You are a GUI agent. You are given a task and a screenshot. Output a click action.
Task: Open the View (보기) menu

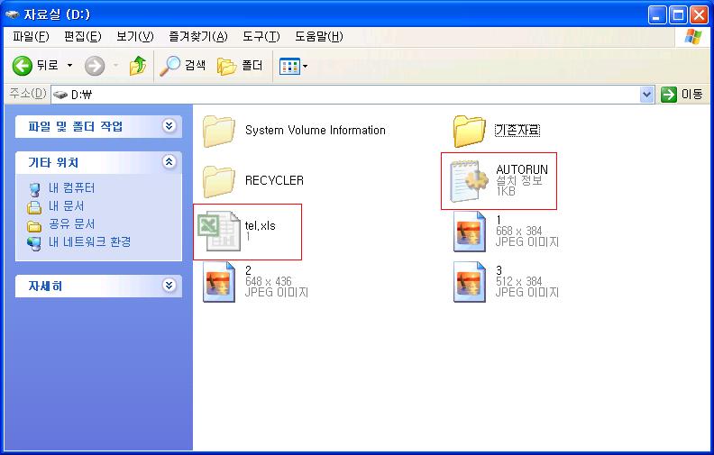pos(135,36)
